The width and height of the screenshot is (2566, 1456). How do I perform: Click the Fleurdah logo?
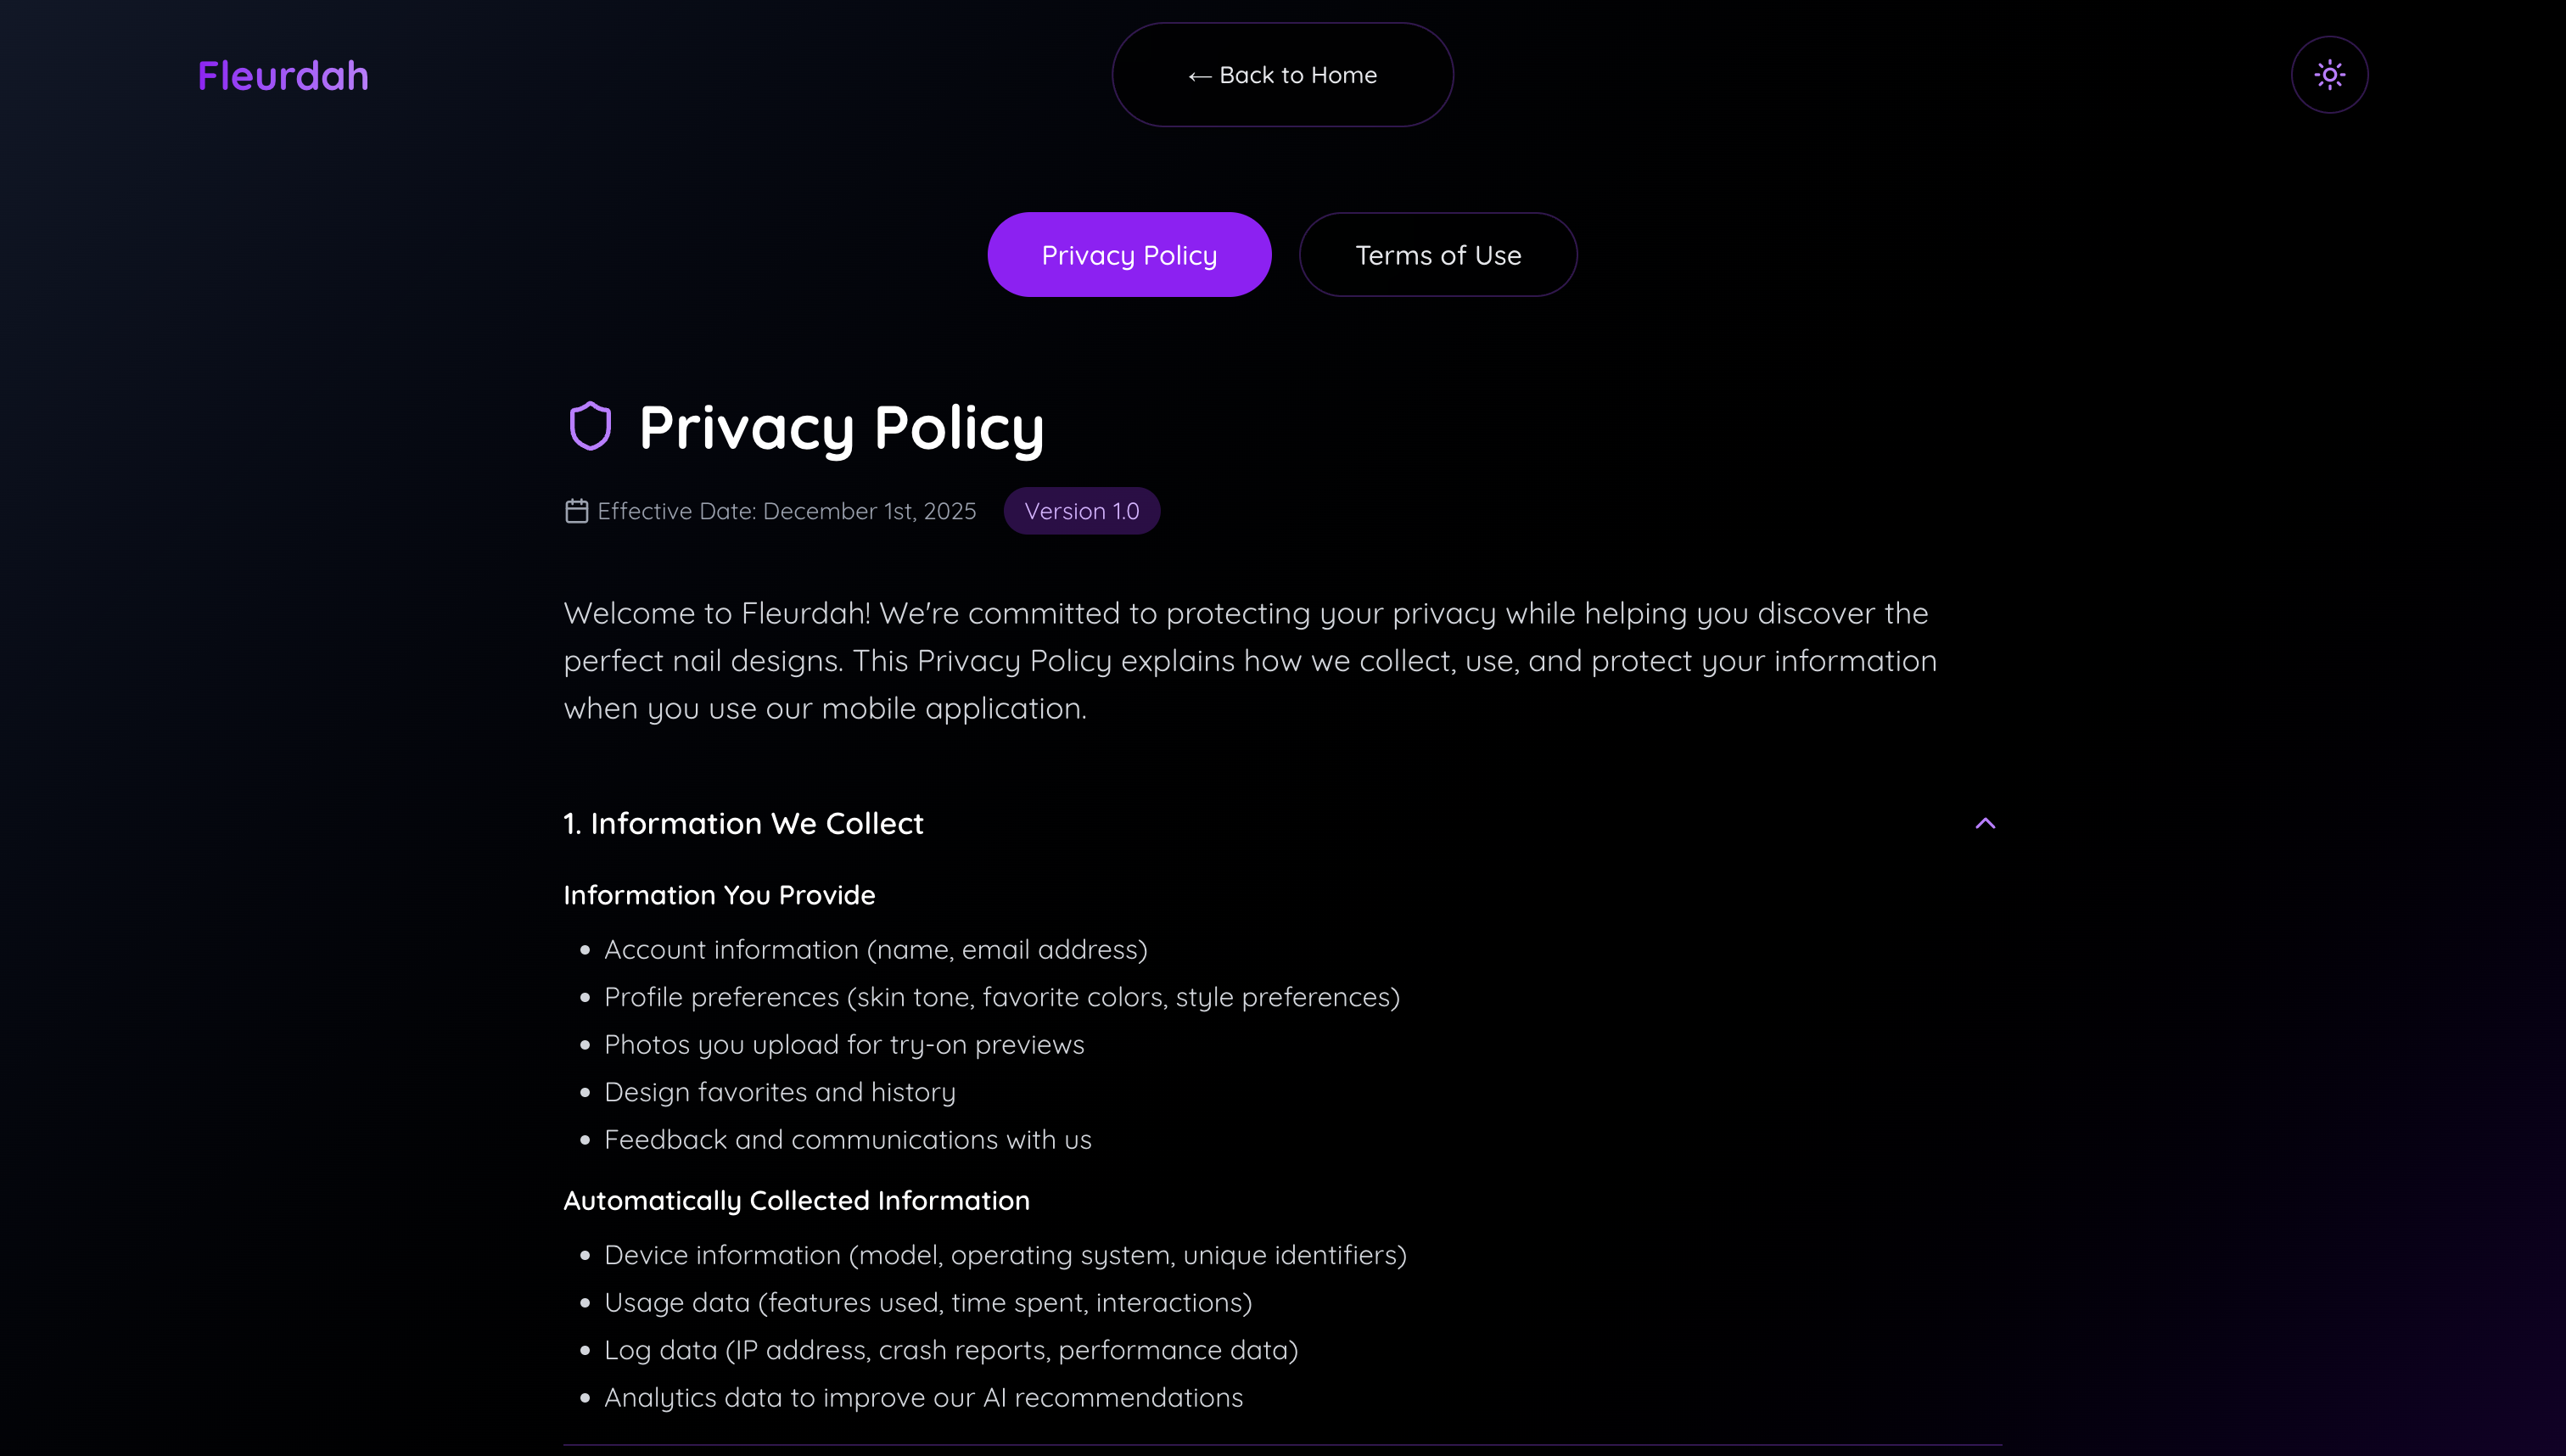coord(283,76)
